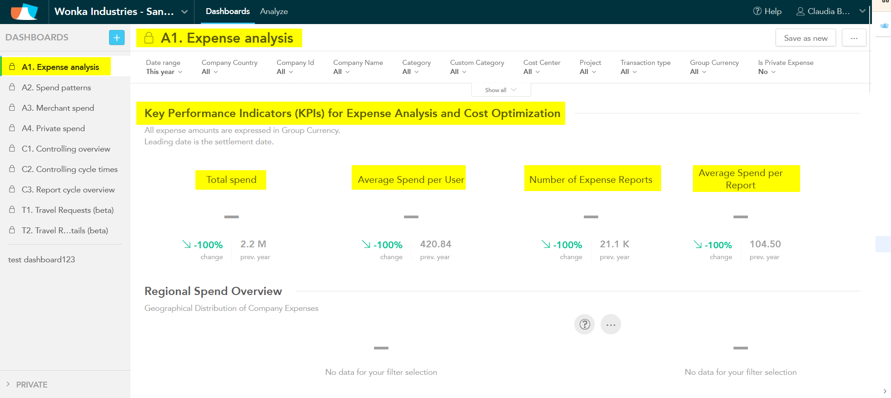Click the question mark icon in Regional Spend
The image size is (891, 398).
[x=584, y=324]
